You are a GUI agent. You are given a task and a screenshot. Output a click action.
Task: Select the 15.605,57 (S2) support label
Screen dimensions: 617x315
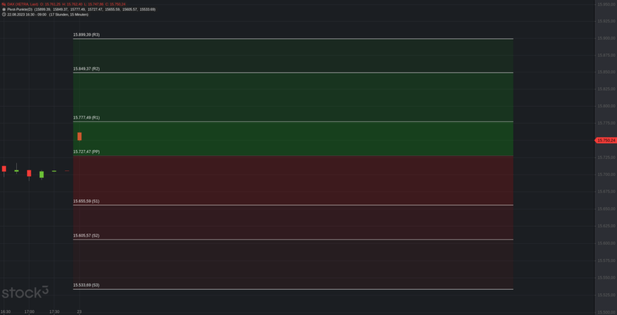tap(86, 235)
